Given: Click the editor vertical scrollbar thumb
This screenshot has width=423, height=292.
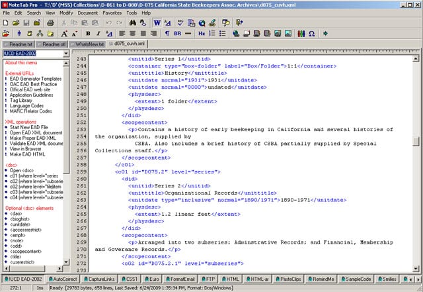Looking at the screenshot, I should pyautogui.click(x=416, y=141).
